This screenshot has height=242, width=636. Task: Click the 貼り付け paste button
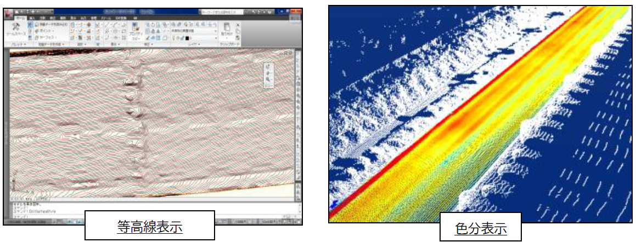226,30
